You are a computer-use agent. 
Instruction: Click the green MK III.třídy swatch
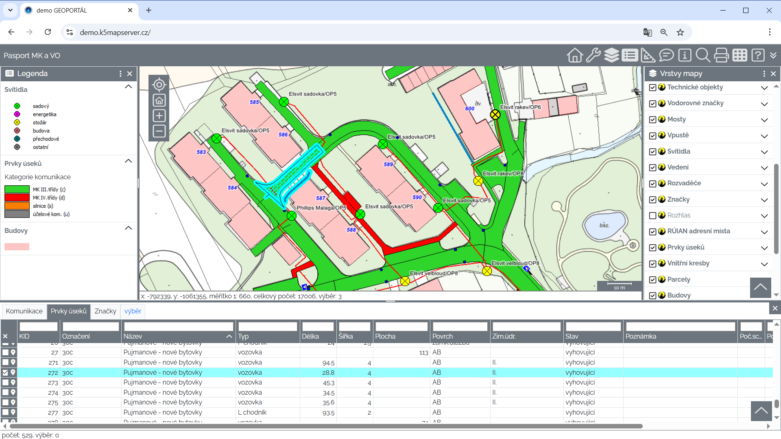click(x=17, y=189)
